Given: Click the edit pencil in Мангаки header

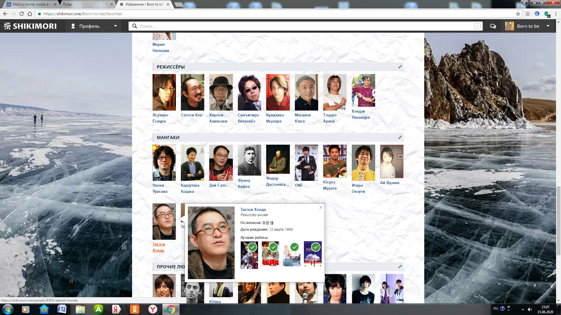Looking at the screenshot, I should coord(400,137).
